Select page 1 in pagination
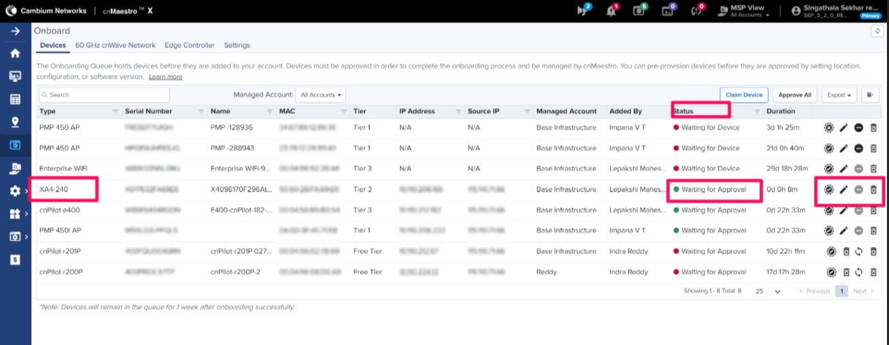889x345 pixels. tap(841, 291)
